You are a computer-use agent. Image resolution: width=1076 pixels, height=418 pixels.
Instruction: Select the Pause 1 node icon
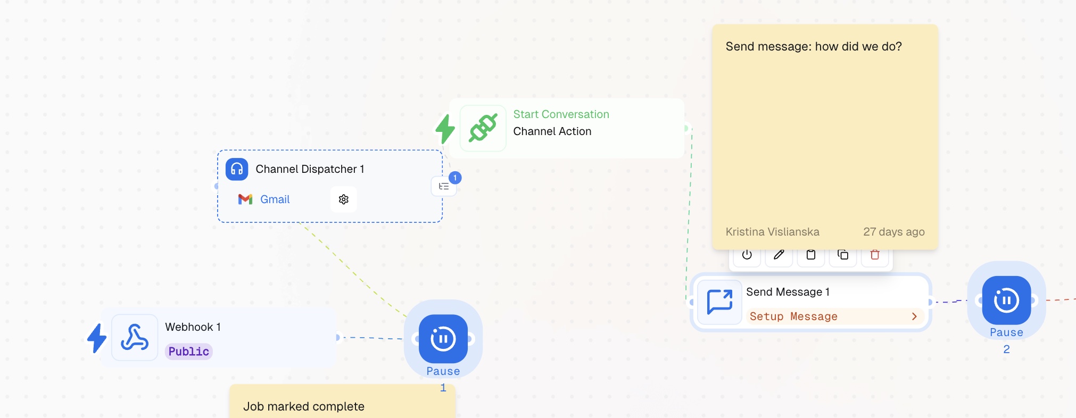(443, 339)
